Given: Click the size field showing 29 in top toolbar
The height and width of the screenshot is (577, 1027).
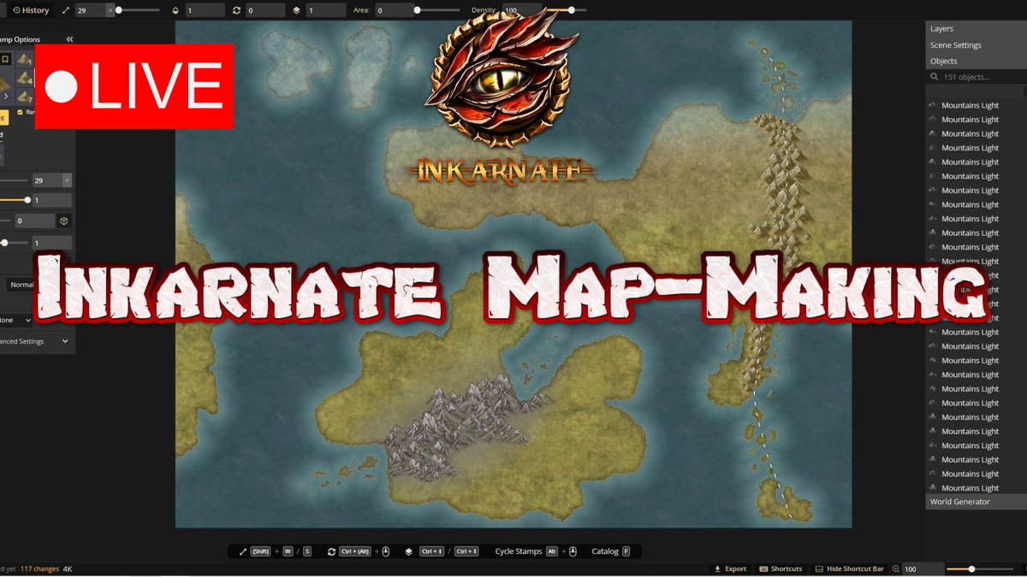Looking at the screenshot, I should (x=89, y=10).
